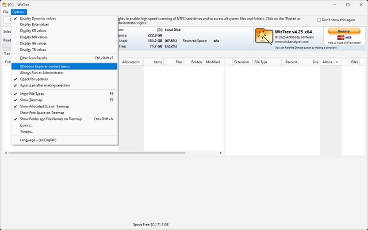Screen dimensions: 368x230
Task: Select Display Byte values
Action: click(64, 24)
